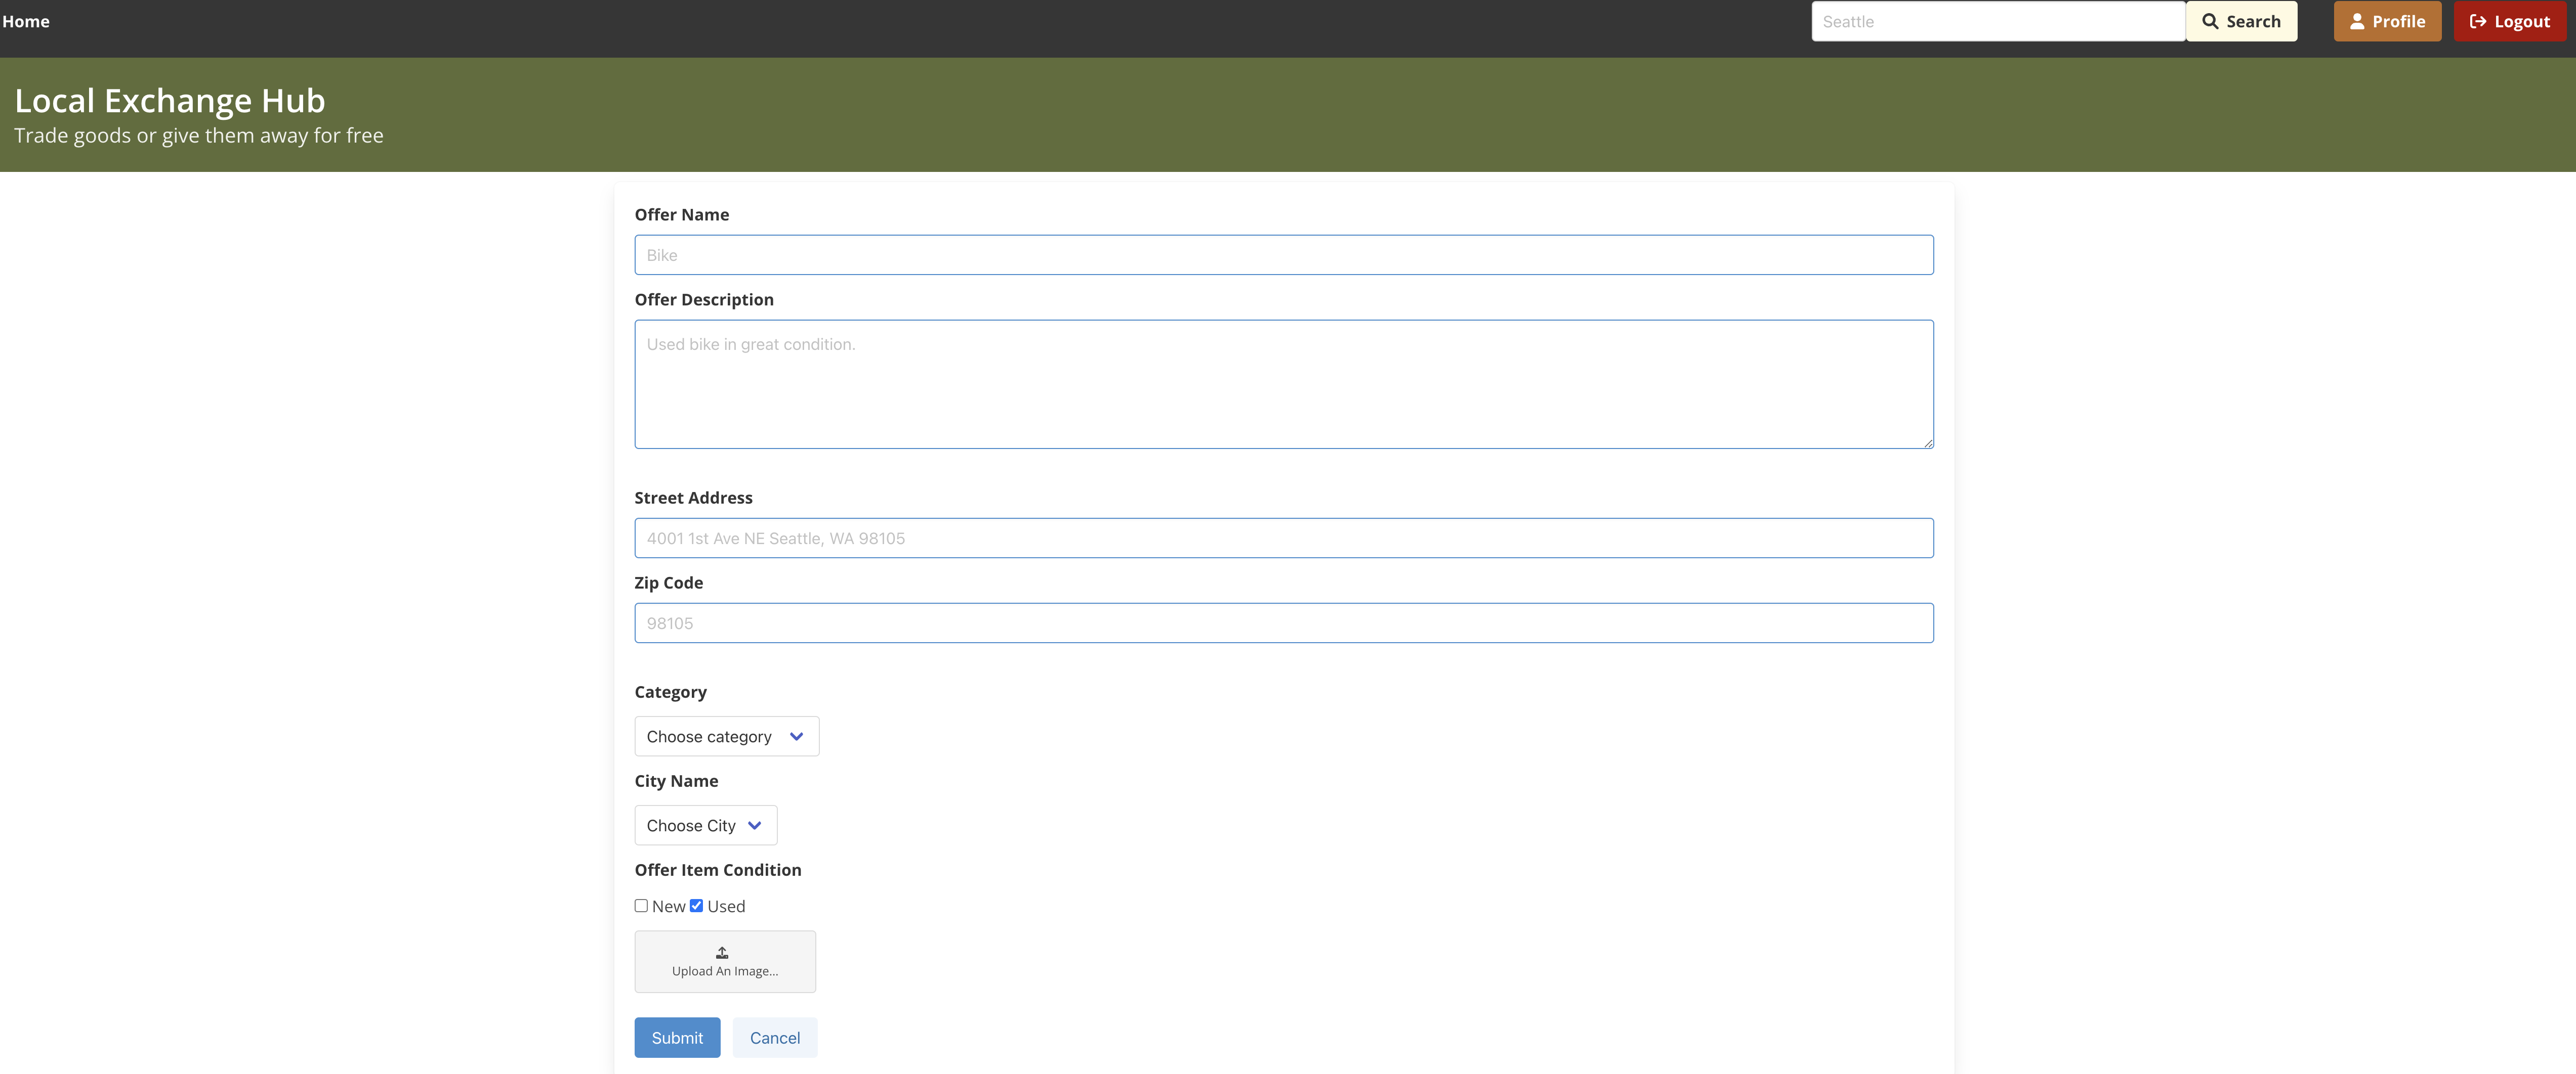This screenshot has height=1074, width=2576.
Task: Click the Home navigation link
Action: 25,21
